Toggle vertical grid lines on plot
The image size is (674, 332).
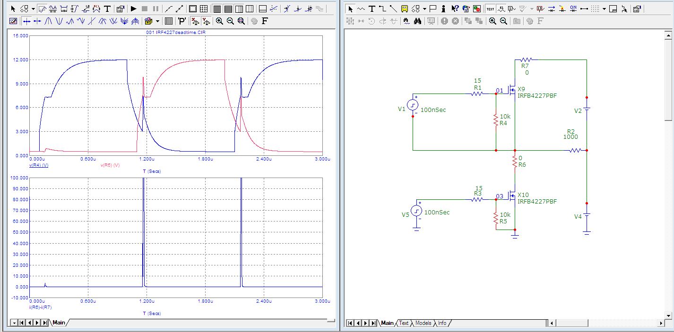217,9
